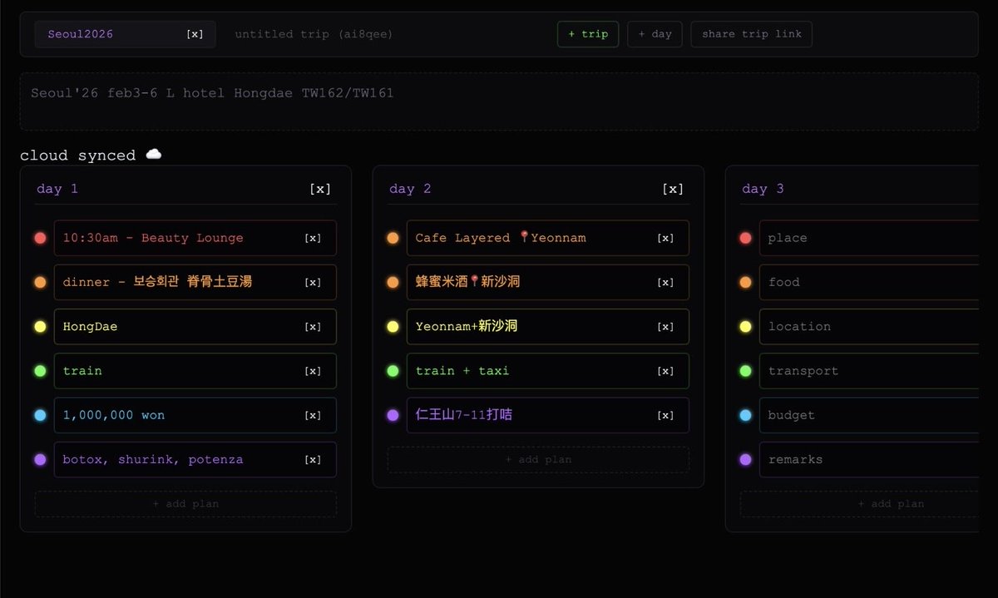Focus the day 3 food field

pos(869,282)
